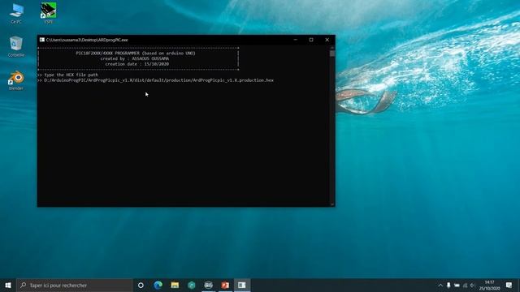
Task: Open the round badge taskbar app
Action: [208, 285]
